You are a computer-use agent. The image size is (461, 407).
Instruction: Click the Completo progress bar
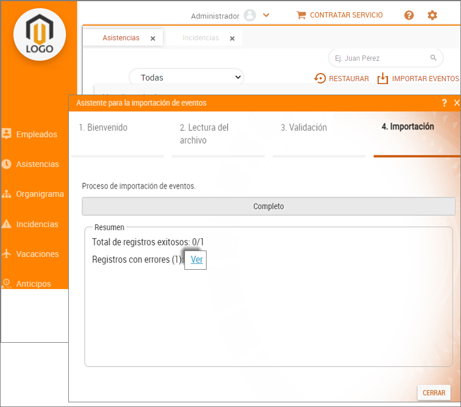[268, 206]
